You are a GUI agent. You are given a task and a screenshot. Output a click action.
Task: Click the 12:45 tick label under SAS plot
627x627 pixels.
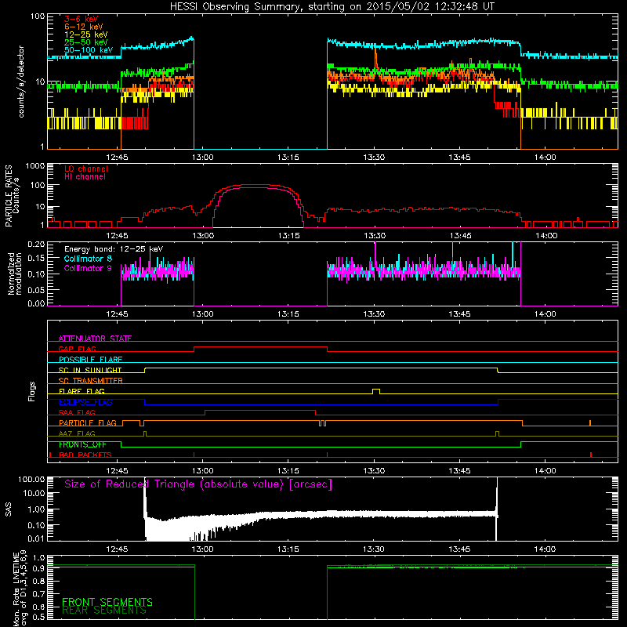click(x=117, y=549)
